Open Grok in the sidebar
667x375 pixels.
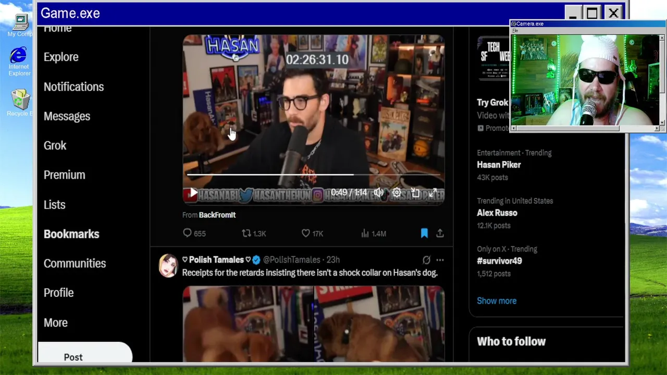pos(55,145)
